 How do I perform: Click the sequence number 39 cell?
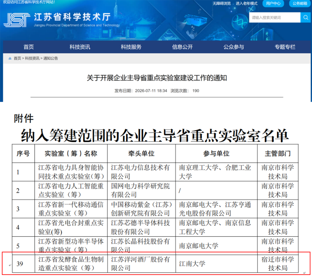[23, 264]
